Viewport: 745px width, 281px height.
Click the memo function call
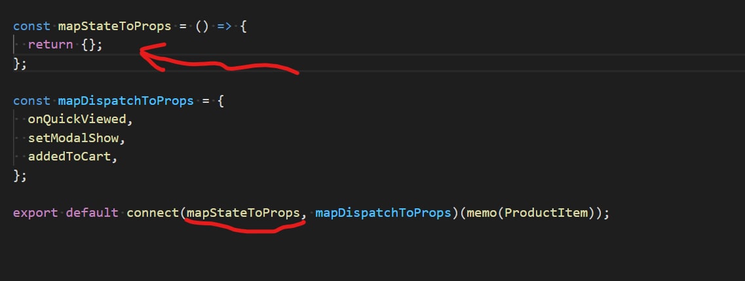click(481, 213)
